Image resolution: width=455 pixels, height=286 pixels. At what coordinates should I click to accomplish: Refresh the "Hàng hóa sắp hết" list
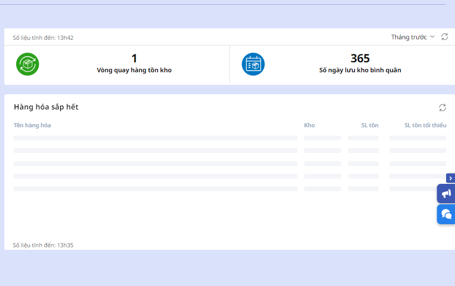pos(442,108)
